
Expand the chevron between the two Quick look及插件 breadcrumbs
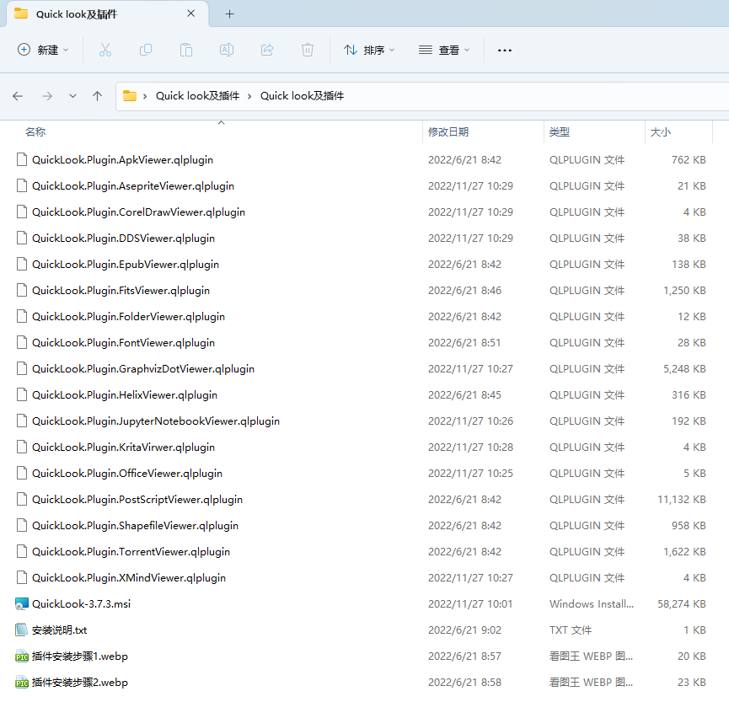(x=249, y=96)
